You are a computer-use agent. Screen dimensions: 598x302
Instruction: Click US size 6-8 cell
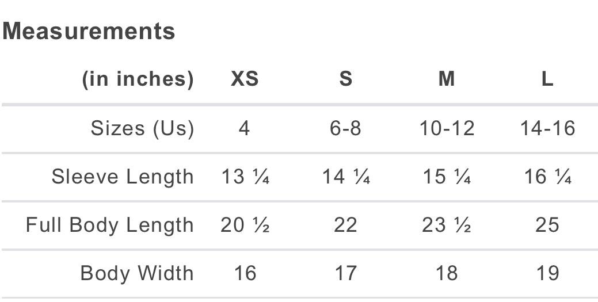point(345,128)
